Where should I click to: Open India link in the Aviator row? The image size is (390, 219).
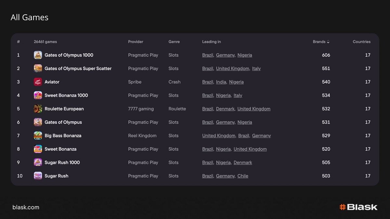[x=221, y=82]
